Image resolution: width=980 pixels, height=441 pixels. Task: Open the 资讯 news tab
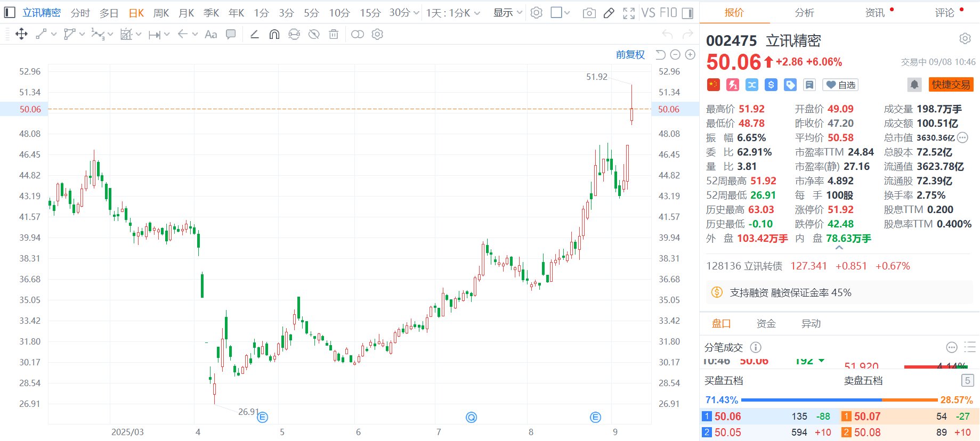pos(874,13)
